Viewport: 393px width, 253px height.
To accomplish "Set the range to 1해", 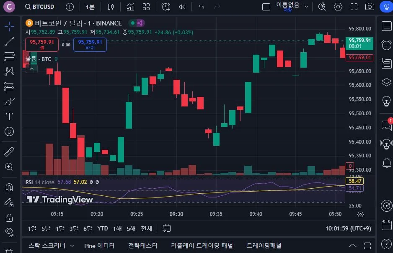I will pos(117,228).
